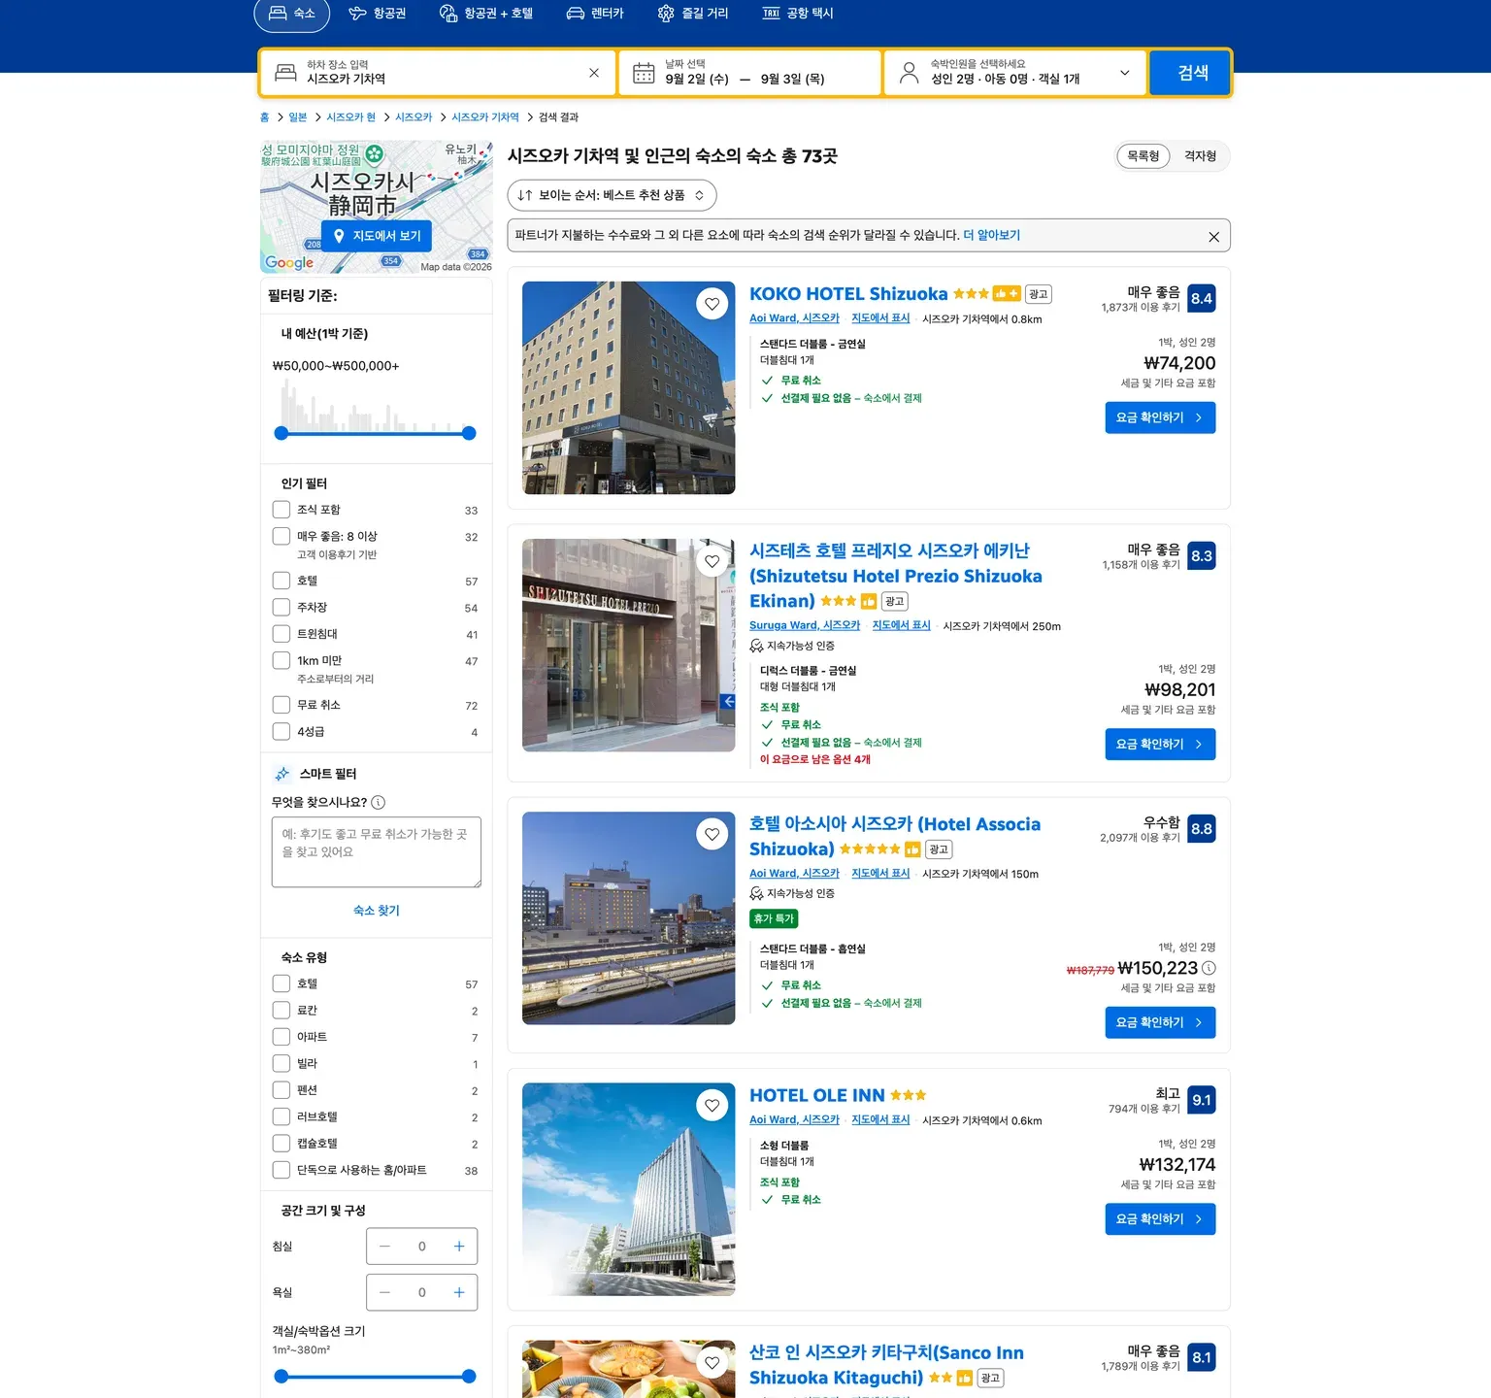Save KOKO HOTEL Shizuoka with heart icon
Image resolution: width=1491 pixels, height=1398 pixels.
[712, 304]
